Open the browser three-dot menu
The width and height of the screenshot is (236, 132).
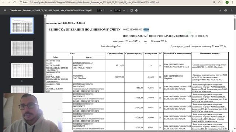click(x=233, y=3)
